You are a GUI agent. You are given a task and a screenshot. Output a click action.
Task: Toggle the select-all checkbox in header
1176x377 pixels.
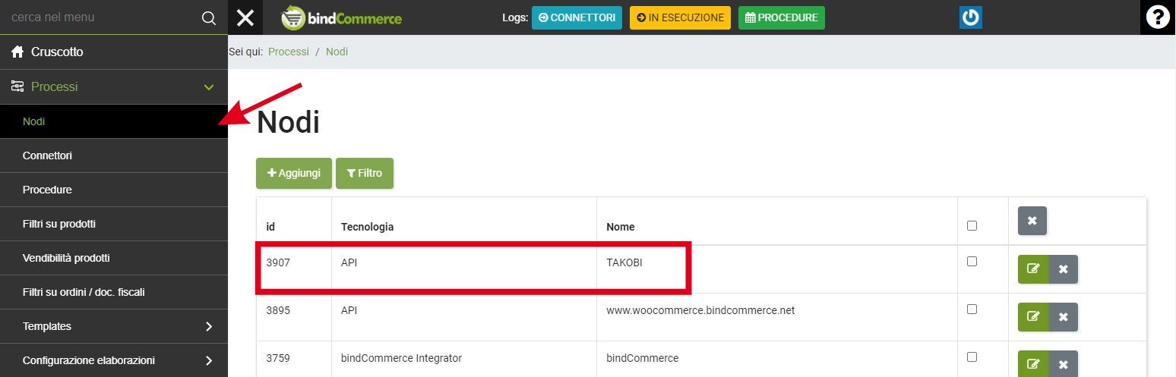pos(972,225)
